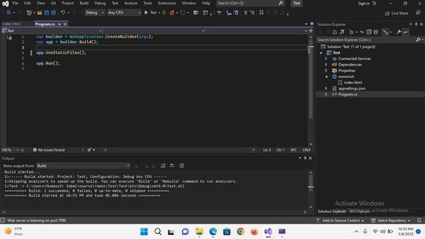Click Sync with Active Document icon
The image size is (425, 239).
coord(362,33)
